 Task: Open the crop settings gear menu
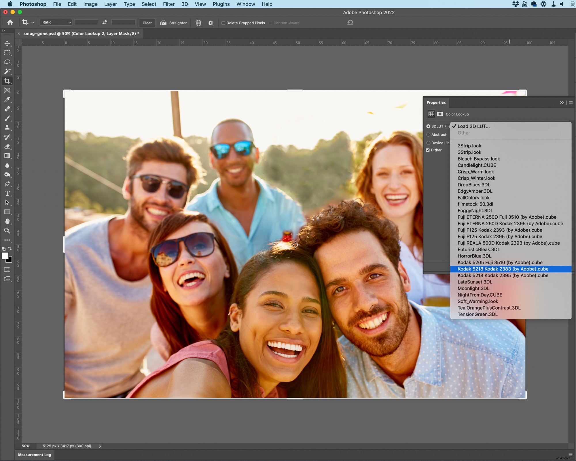pos(211,23)
